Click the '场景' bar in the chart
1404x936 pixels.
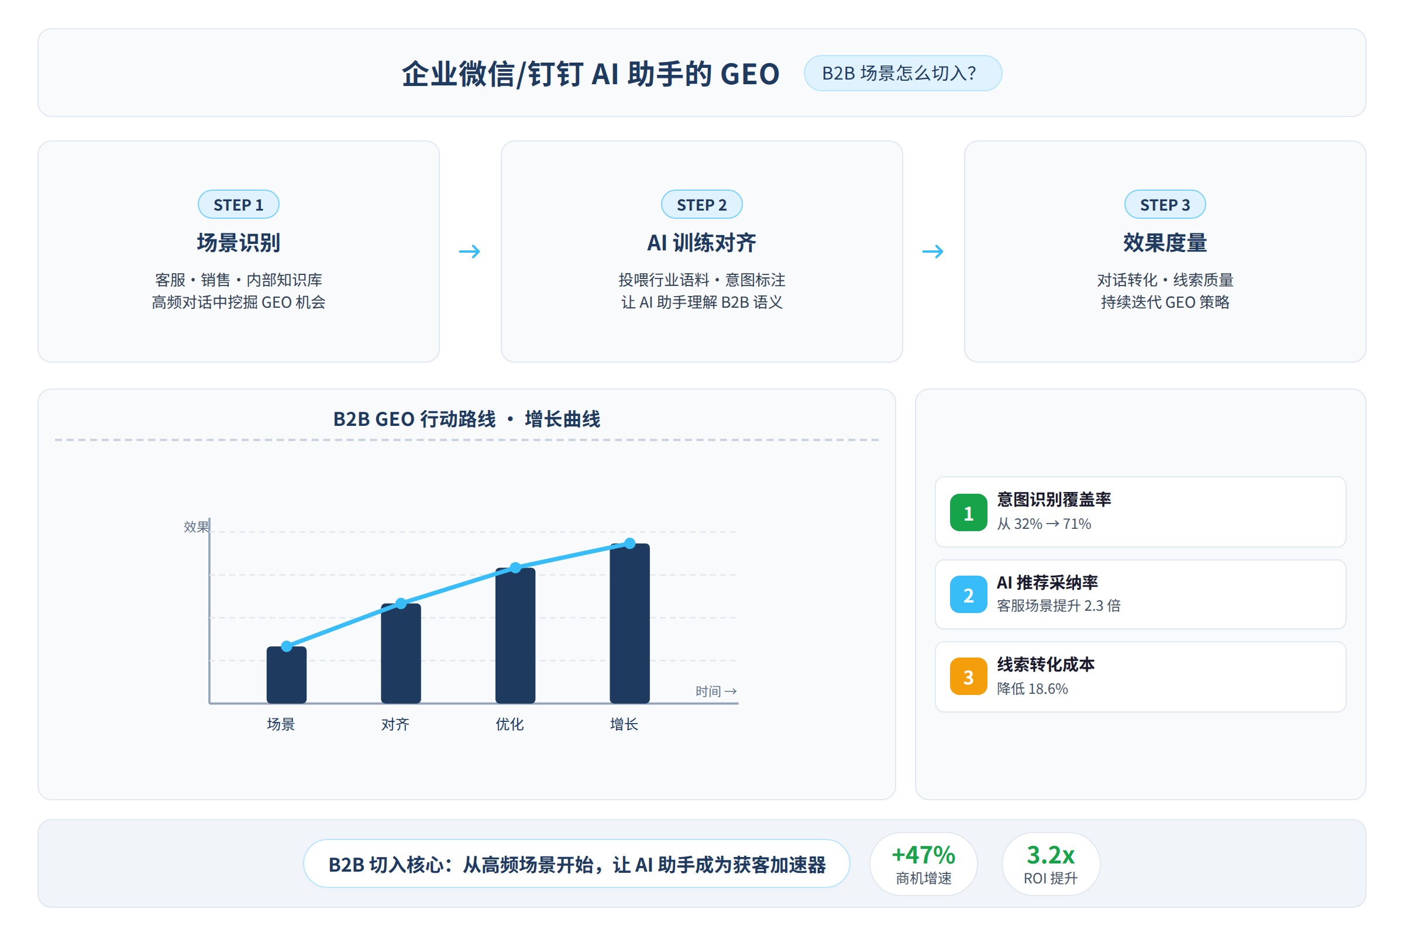tap(287, 675)
